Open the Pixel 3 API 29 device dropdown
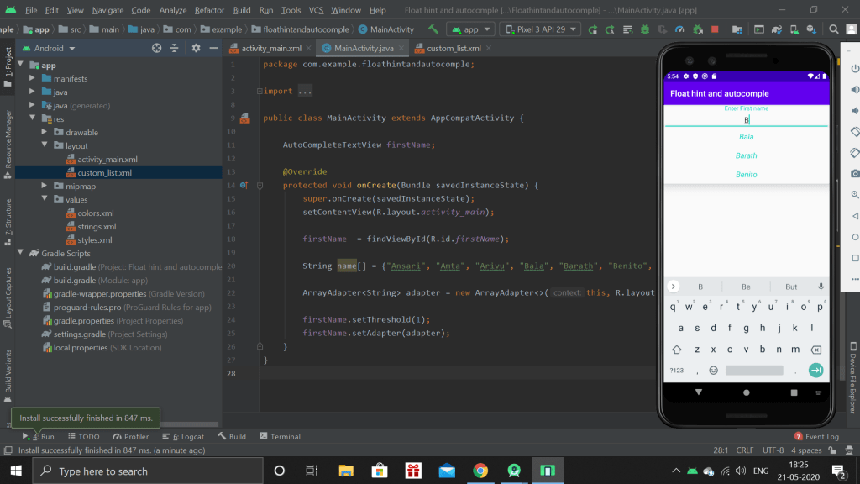Screen dimensions: 860x484 click(539, 29)
